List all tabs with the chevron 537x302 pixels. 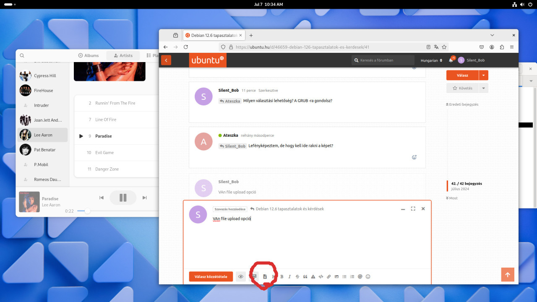tap(492, 35)
